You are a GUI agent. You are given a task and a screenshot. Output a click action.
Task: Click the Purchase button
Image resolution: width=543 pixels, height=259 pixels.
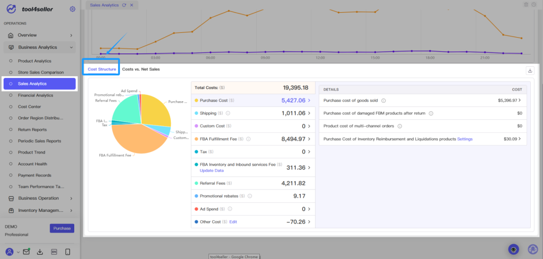(x=62, y=228)
